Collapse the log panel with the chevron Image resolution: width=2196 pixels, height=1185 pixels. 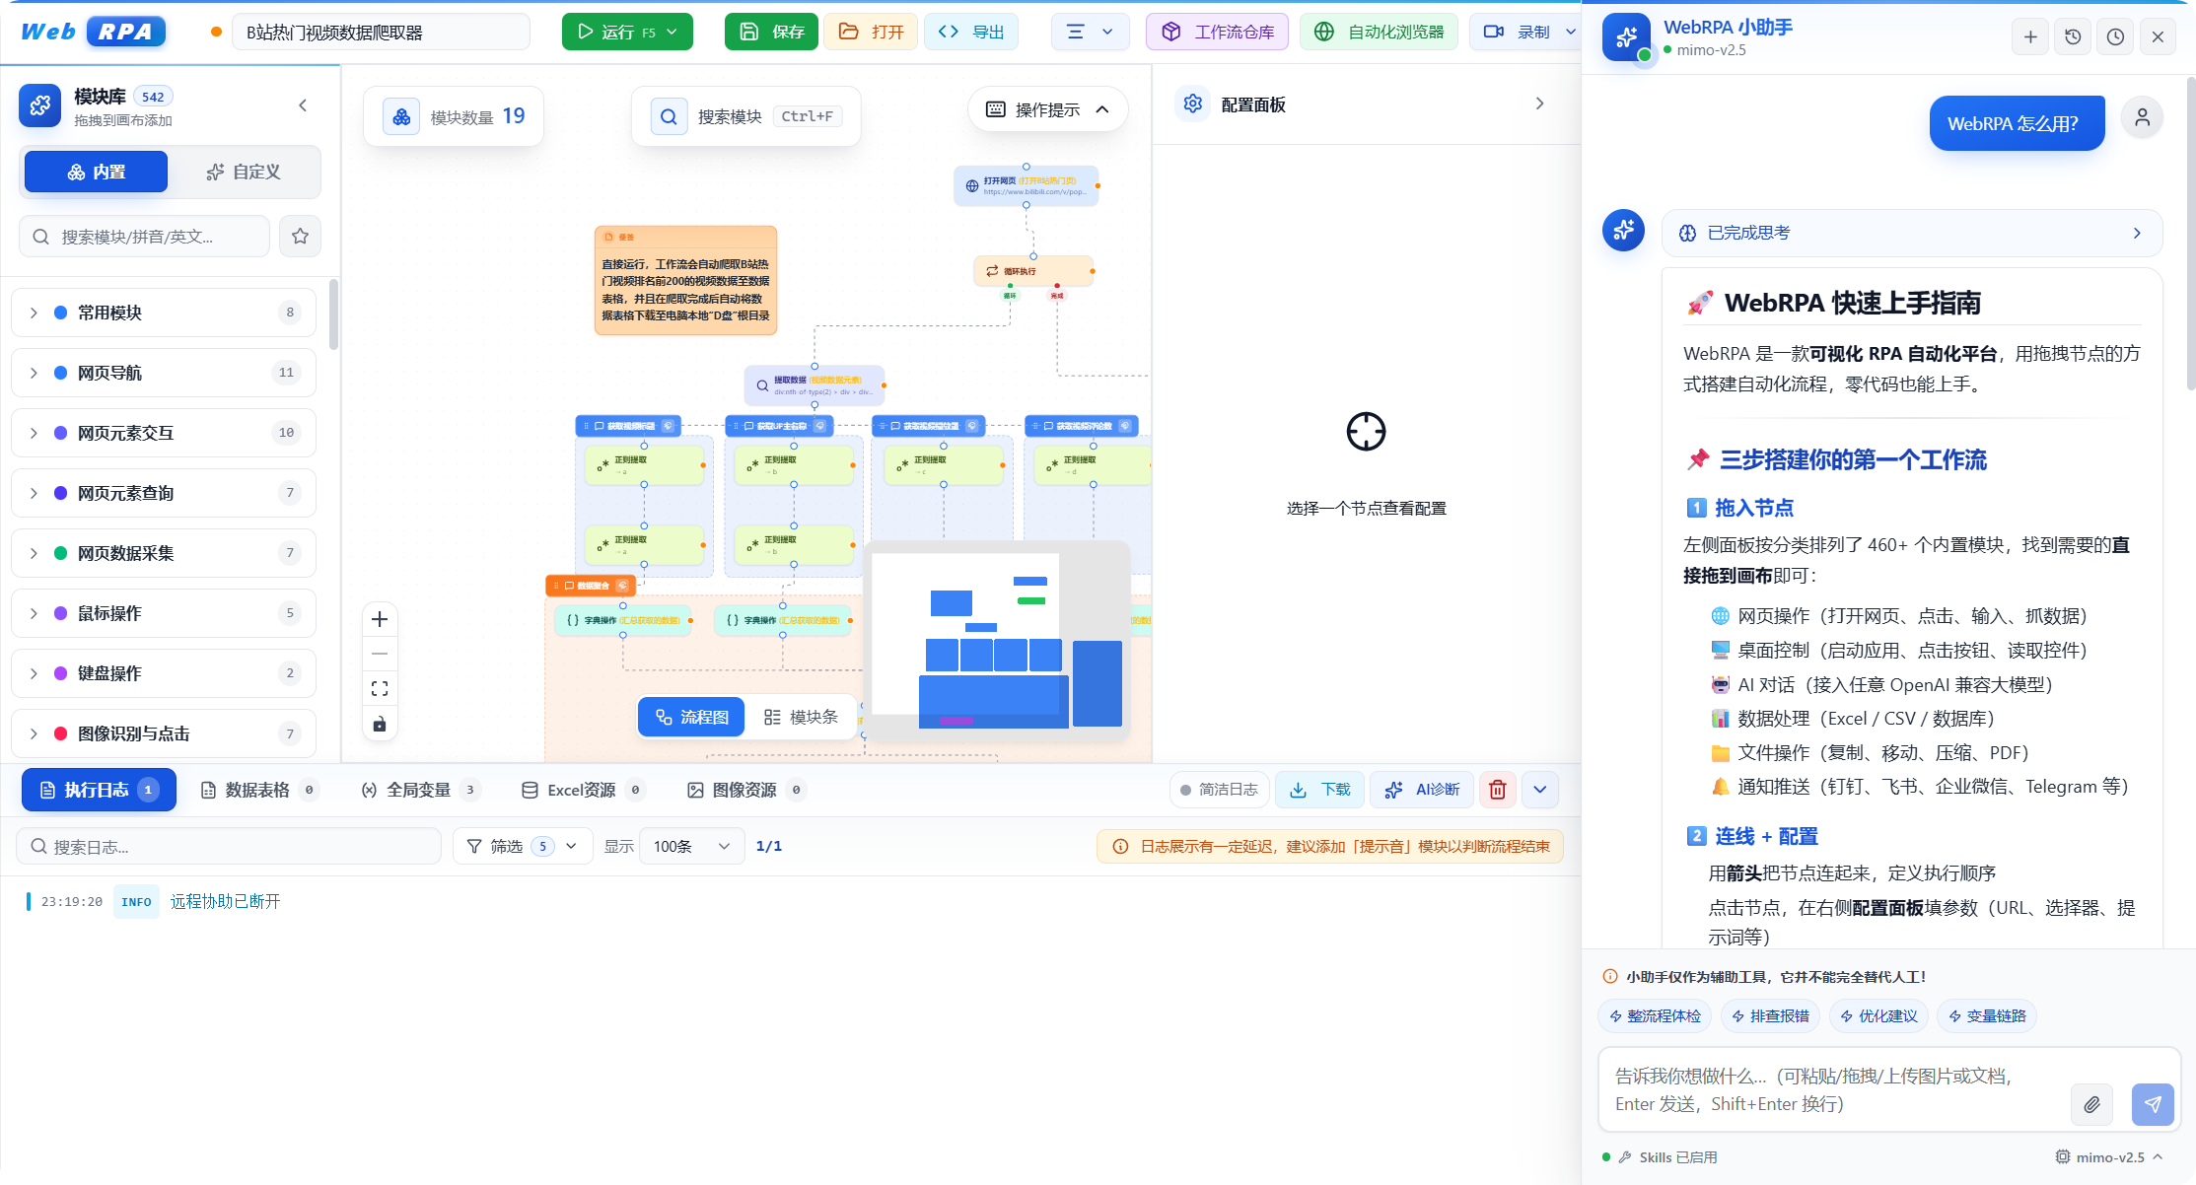point(1540,790)
